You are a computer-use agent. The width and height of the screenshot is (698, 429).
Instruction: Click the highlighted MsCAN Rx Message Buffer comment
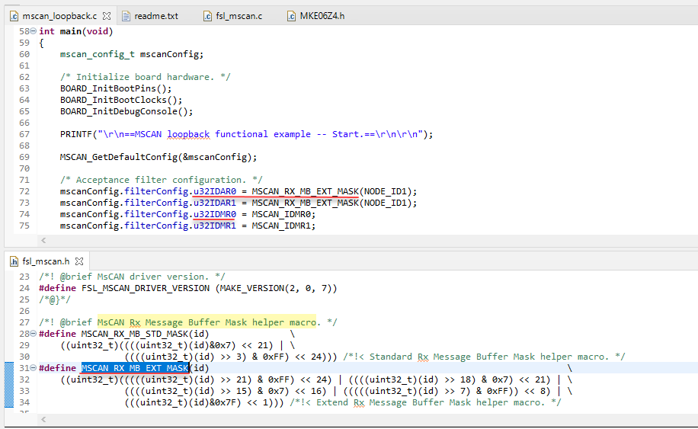pyautogui.click(x=207, y=322)
